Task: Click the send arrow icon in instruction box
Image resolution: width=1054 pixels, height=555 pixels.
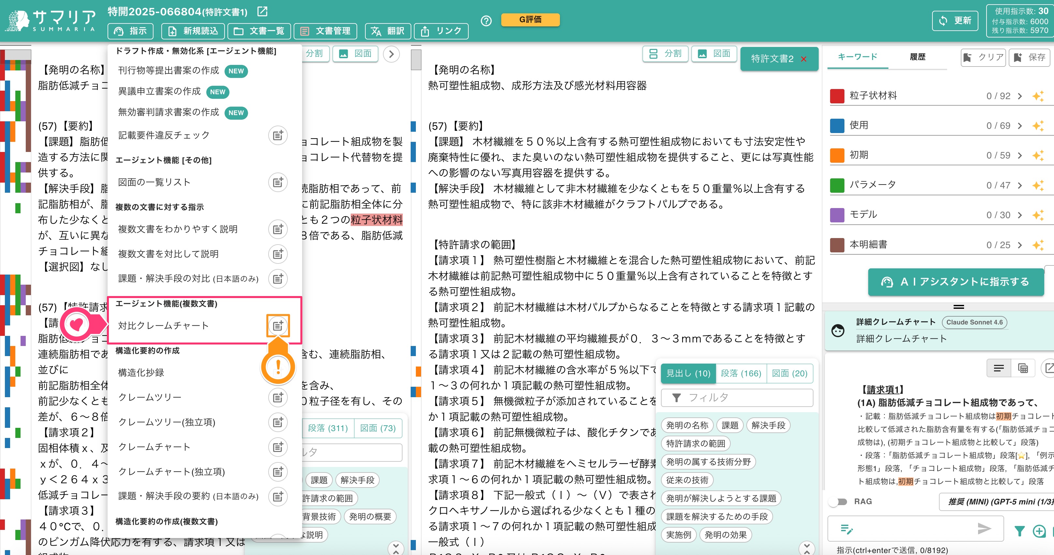Action: click(984, 529)
